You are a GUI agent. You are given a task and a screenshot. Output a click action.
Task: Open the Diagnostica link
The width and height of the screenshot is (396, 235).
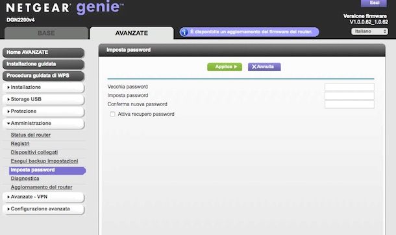coord(25,179)
